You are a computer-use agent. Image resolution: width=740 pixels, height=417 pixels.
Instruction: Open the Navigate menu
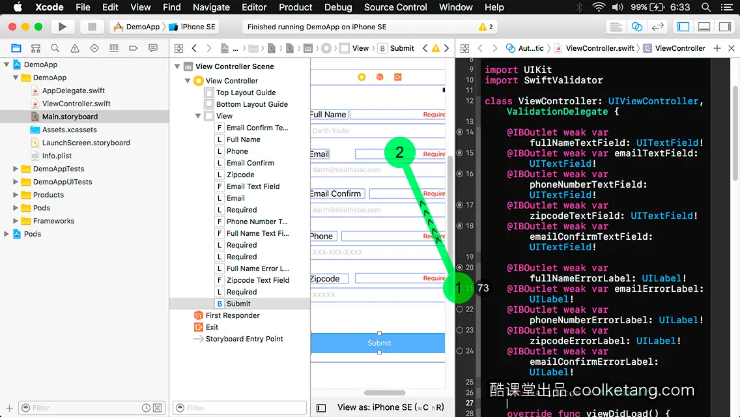point(211,7)
